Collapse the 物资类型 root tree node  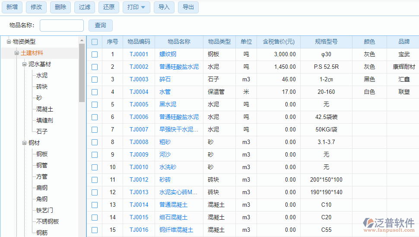pyautogui.click(x=9, y=42)
